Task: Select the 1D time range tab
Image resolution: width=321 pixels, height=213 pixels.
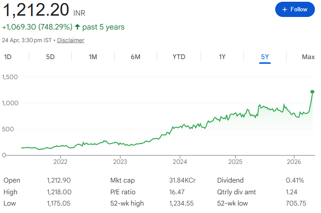Action: 8,57
